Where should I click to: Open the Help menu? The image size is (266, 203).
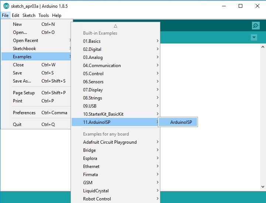(57, 15)
